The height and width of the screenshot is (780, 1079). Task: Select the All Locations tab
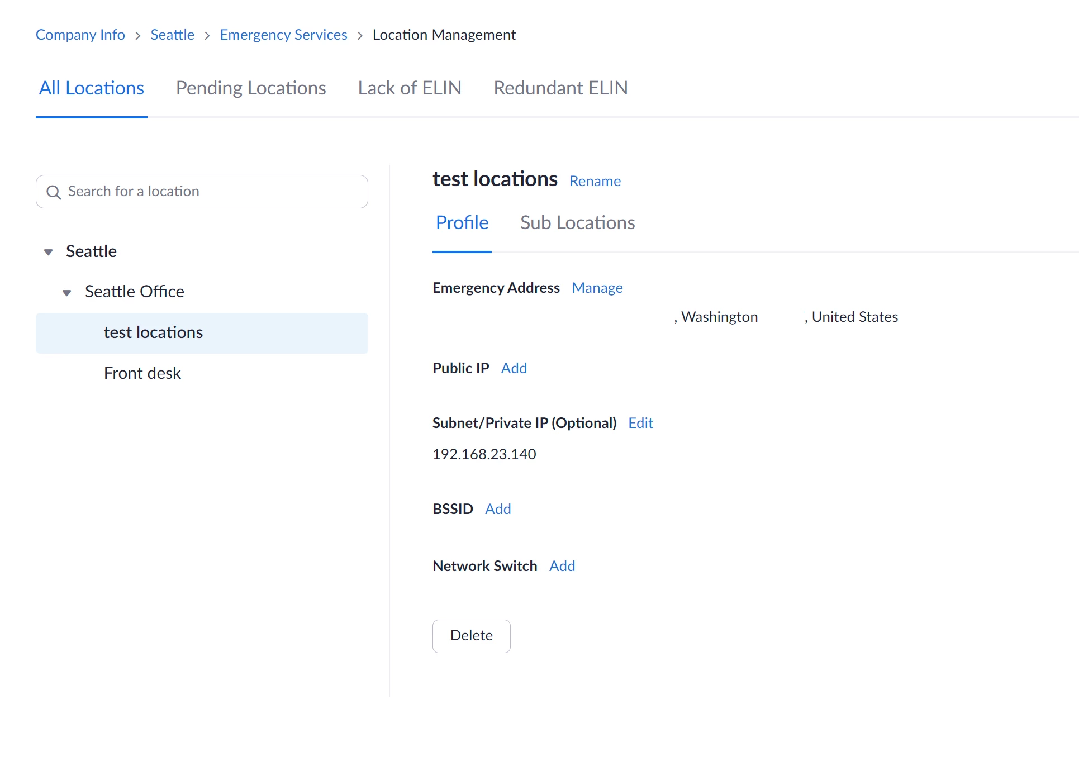coord(92,88)
